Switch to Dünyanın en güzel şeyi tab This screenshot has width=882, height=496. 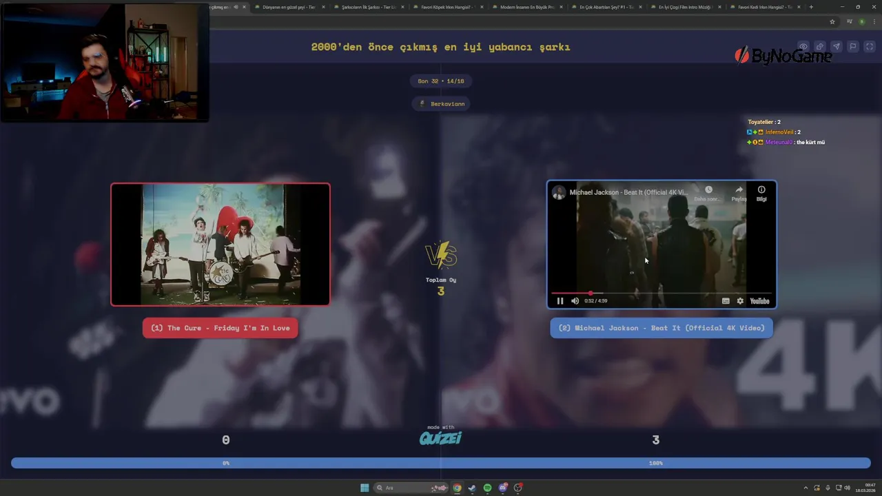click(x=288, y=7)
